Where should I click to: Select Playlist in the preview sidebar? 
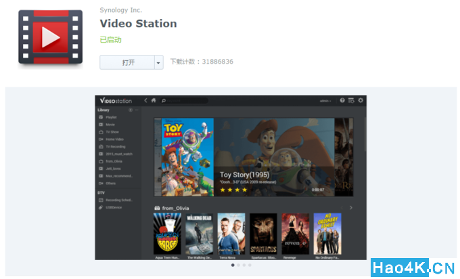111,117
